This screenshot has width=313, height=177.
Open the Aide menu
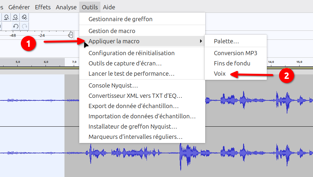pos(109,7)
